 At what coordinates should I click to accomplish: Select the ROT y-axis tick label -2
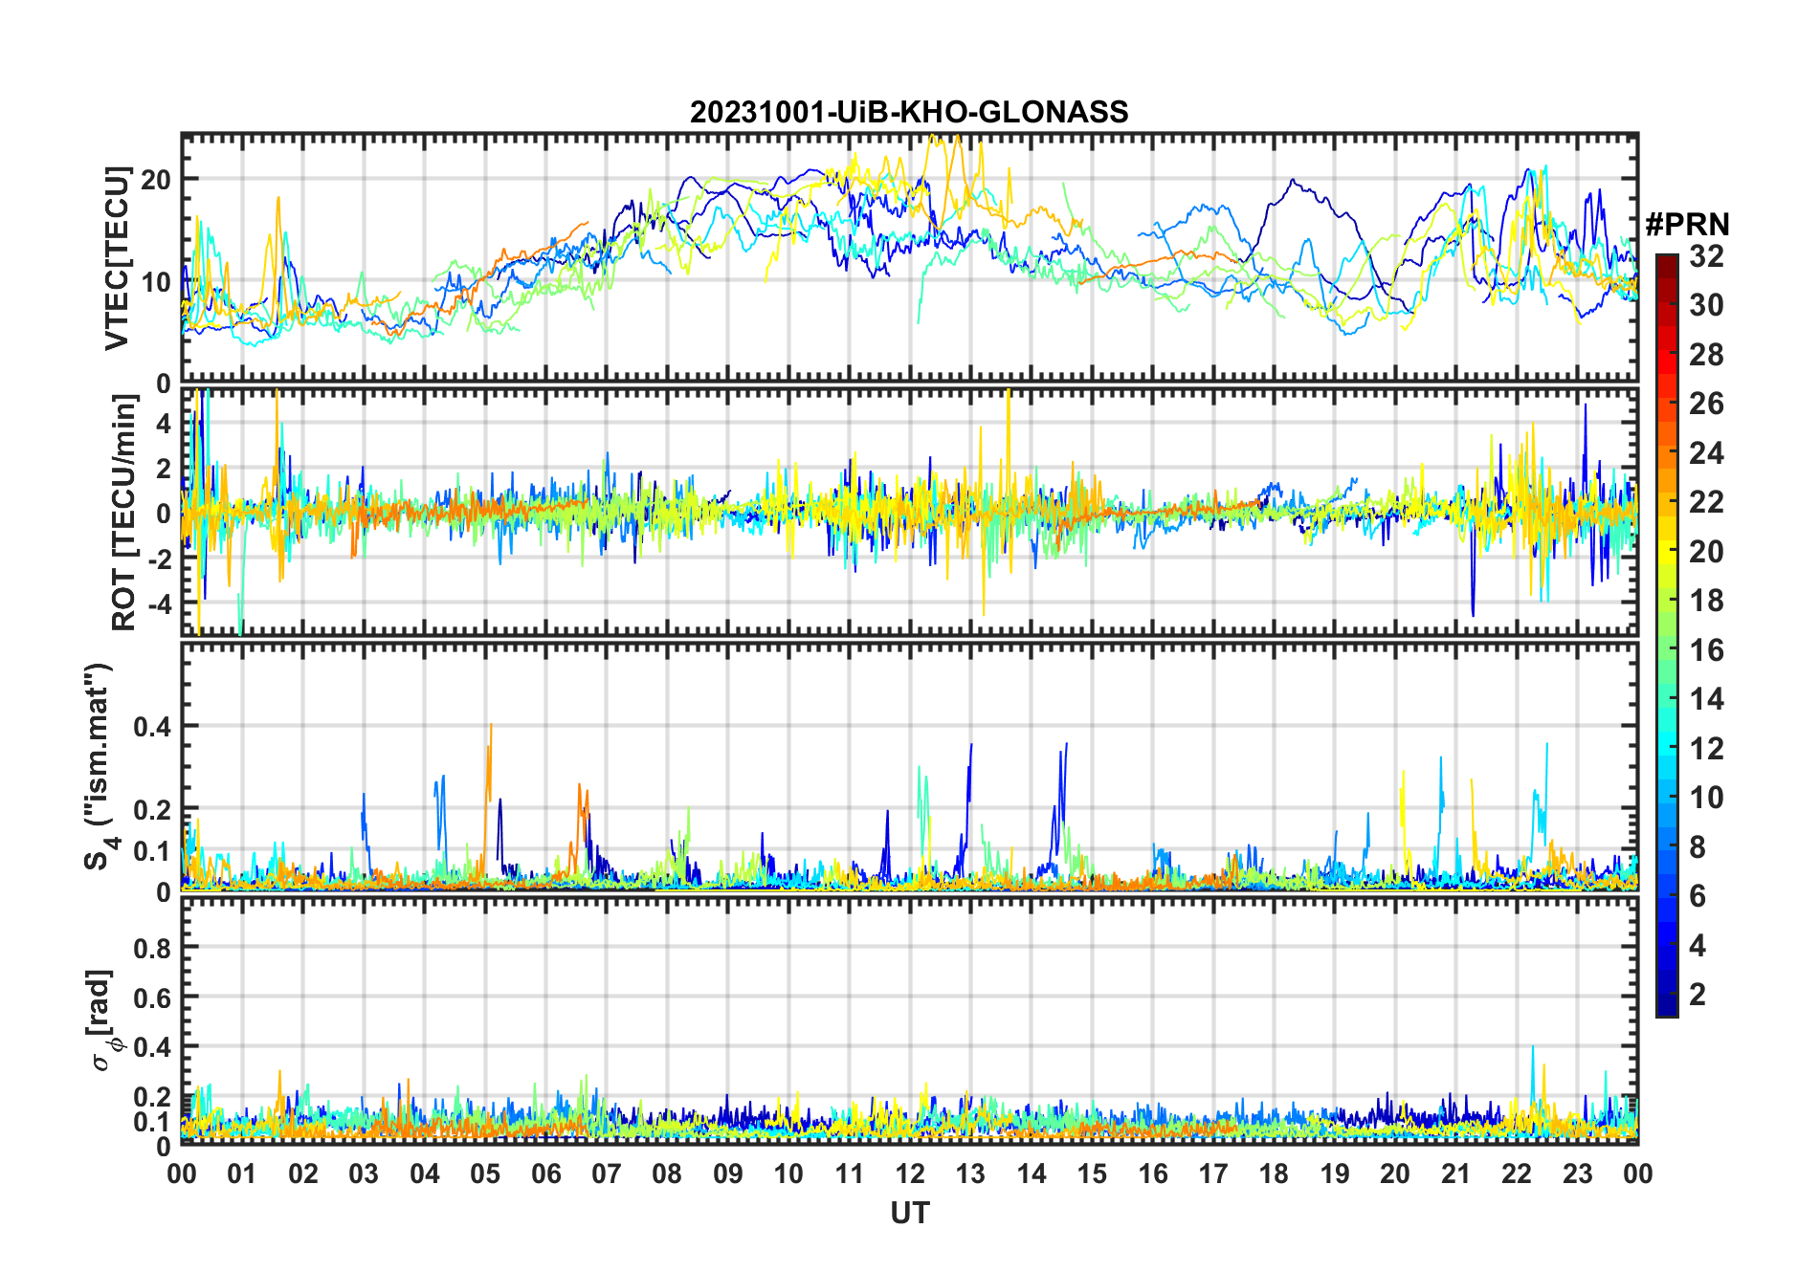pos(159,559)
